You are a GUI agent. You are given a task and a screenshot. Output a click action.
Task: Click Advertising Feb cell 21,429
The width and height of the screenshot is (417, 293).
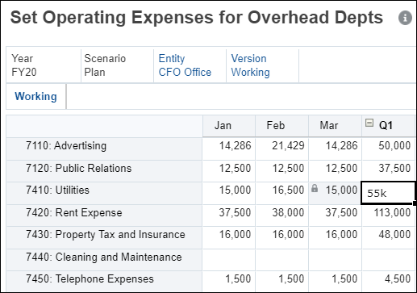[281, 149]
